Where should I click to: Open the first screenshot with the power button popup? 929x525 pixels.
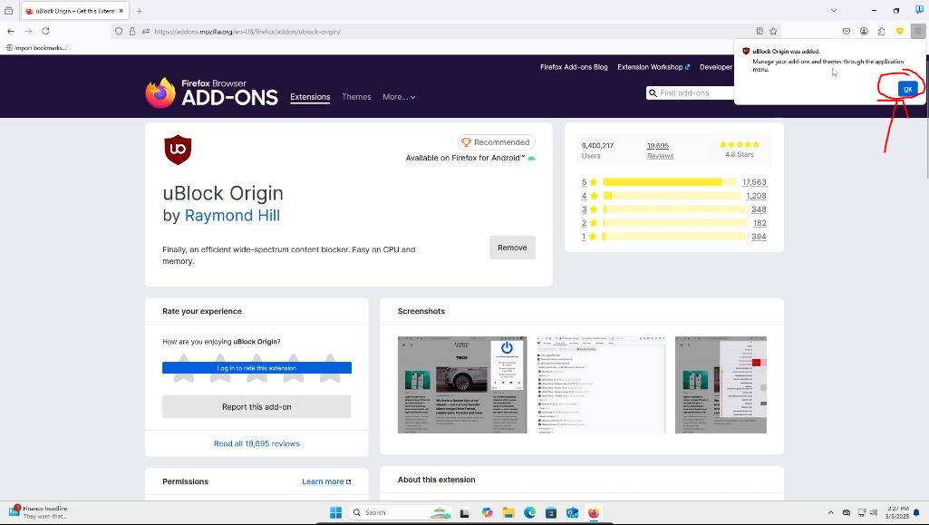tap(462, 384)
